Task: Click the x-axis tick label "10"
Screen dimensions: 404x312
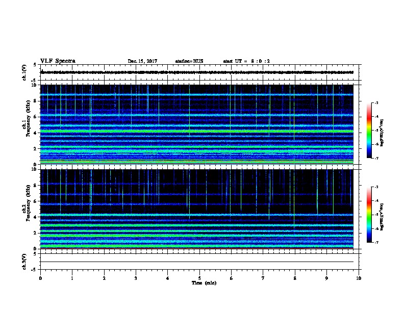Action: (x=359, y=278)
